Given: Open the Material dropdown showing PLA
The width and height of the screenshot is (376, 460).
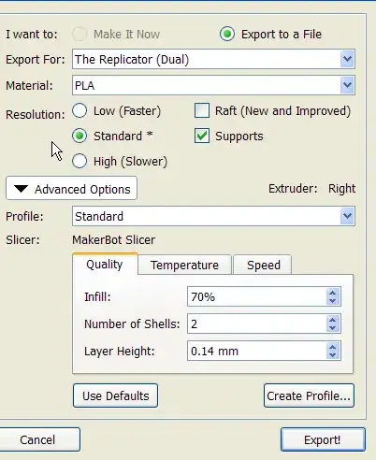Looking at the screenshot, I should (x=347, y=85).
